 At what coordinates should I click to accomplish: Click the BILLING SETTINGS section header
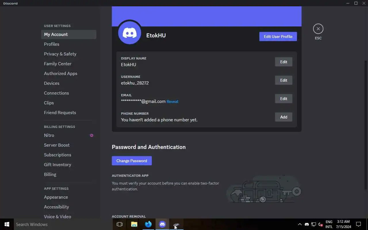pos(60,127)
